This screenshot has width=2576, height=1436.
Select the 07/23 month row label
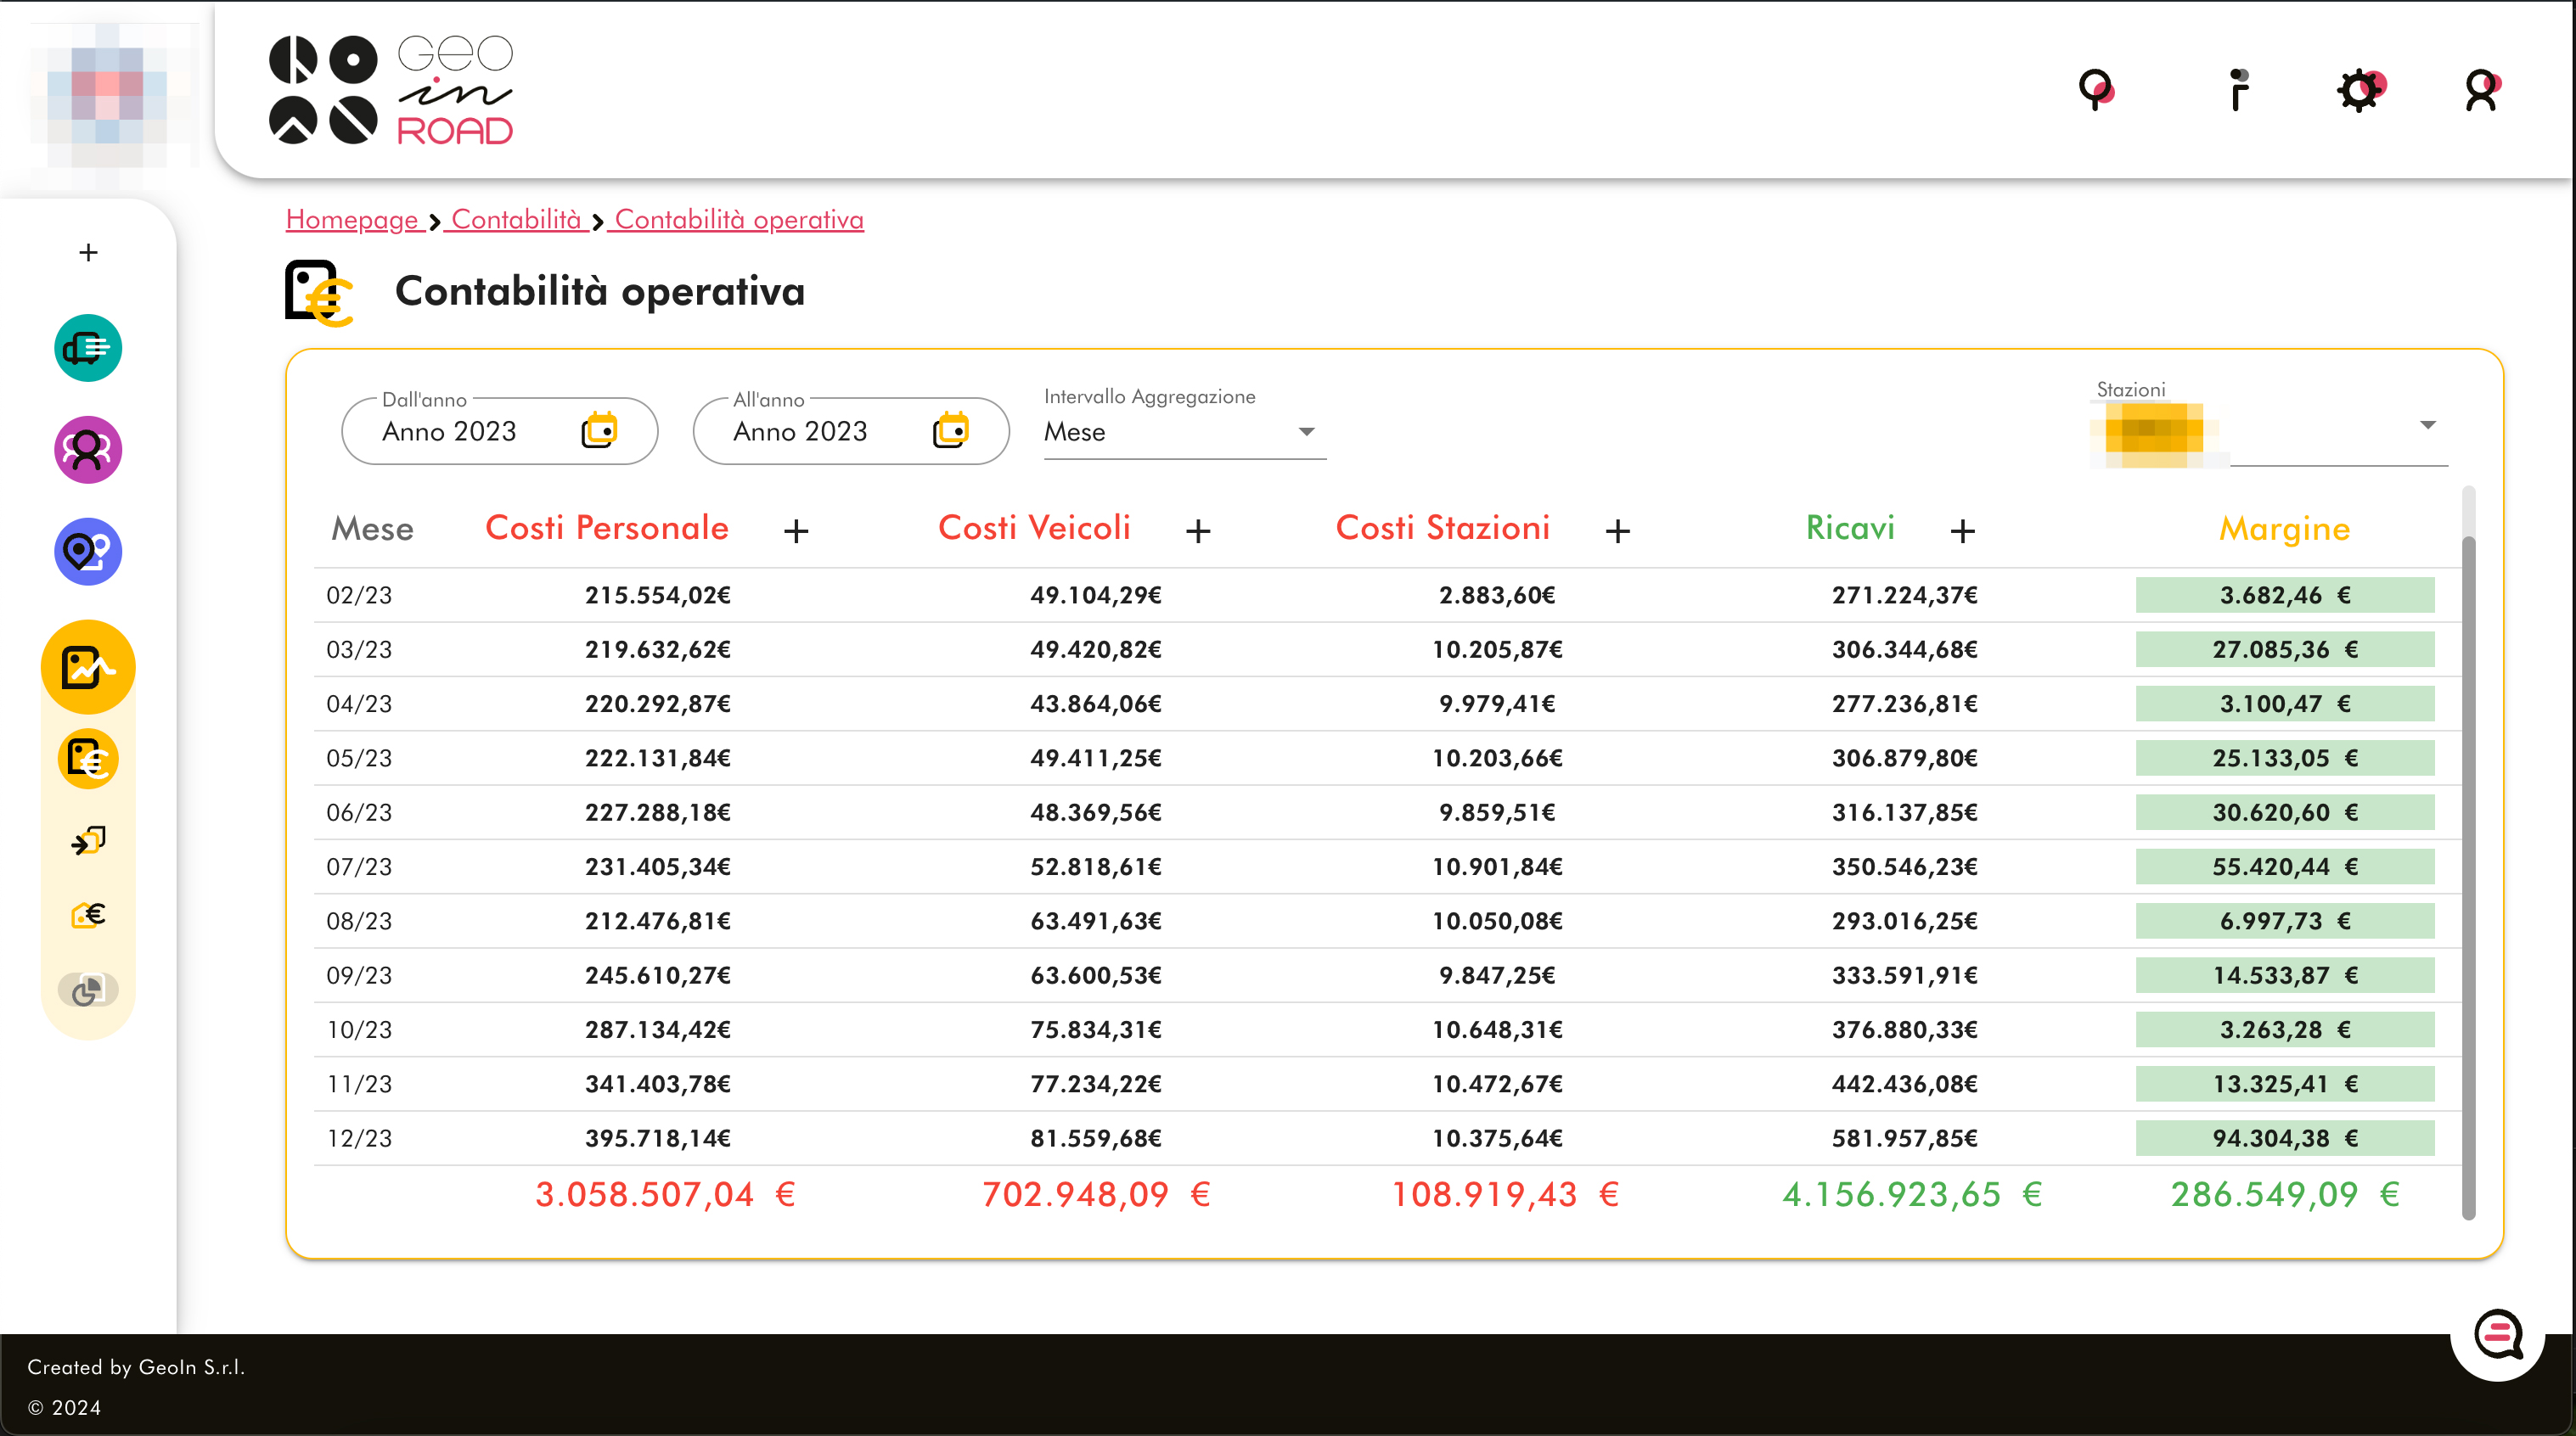(359, 867)
